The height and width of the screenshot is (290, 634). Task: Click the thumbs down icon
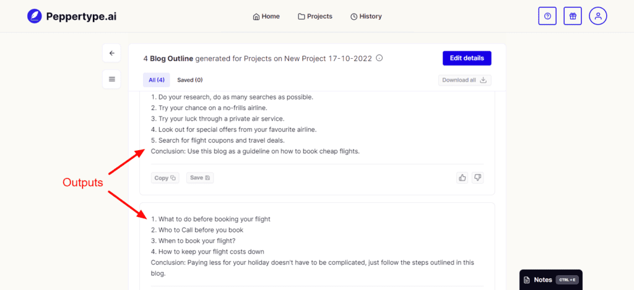pos(477,177)
